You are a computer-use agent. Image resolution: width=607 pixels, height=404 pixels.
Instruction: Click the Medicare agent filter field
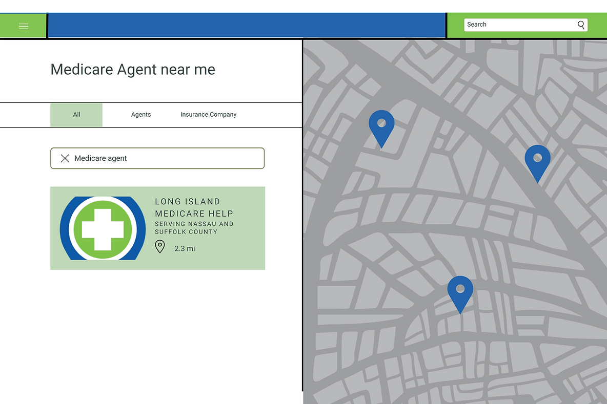(157, 159)
